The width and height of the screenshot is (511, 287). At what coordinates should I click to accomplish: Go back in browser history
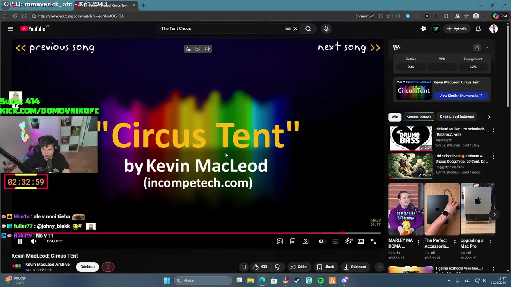5,16
